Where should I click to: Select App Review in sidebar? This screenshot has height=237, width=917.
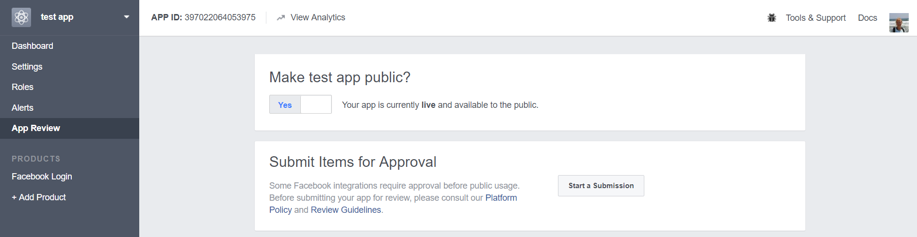click(x=69, y=128)
